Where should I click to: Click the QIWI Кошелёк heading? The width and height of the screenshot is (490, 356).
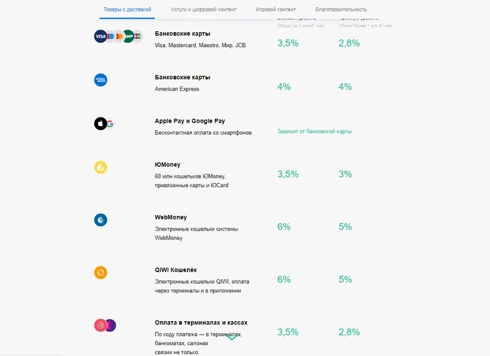[176, 270]
